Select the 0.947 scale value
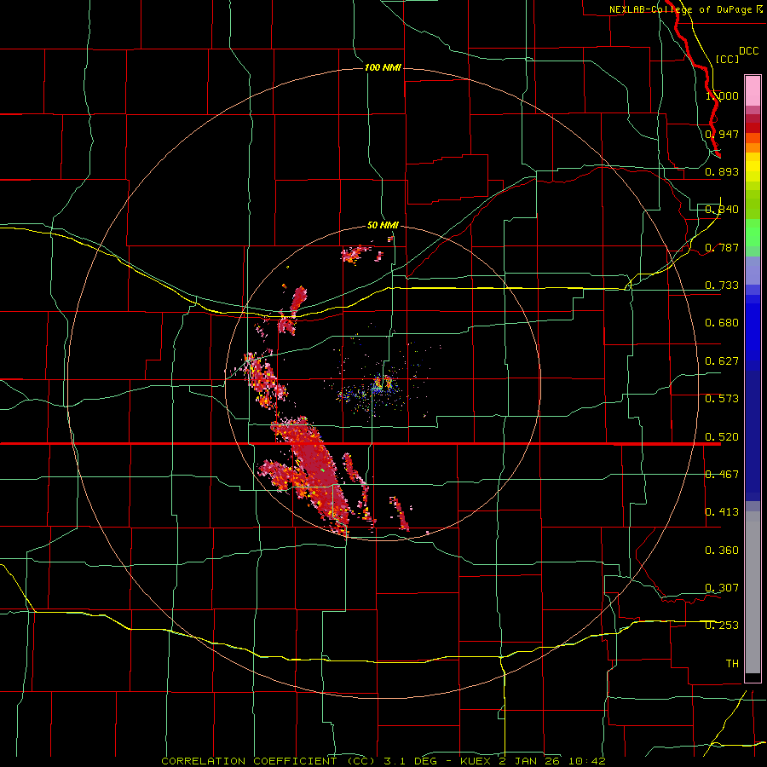 click(722, 134)
